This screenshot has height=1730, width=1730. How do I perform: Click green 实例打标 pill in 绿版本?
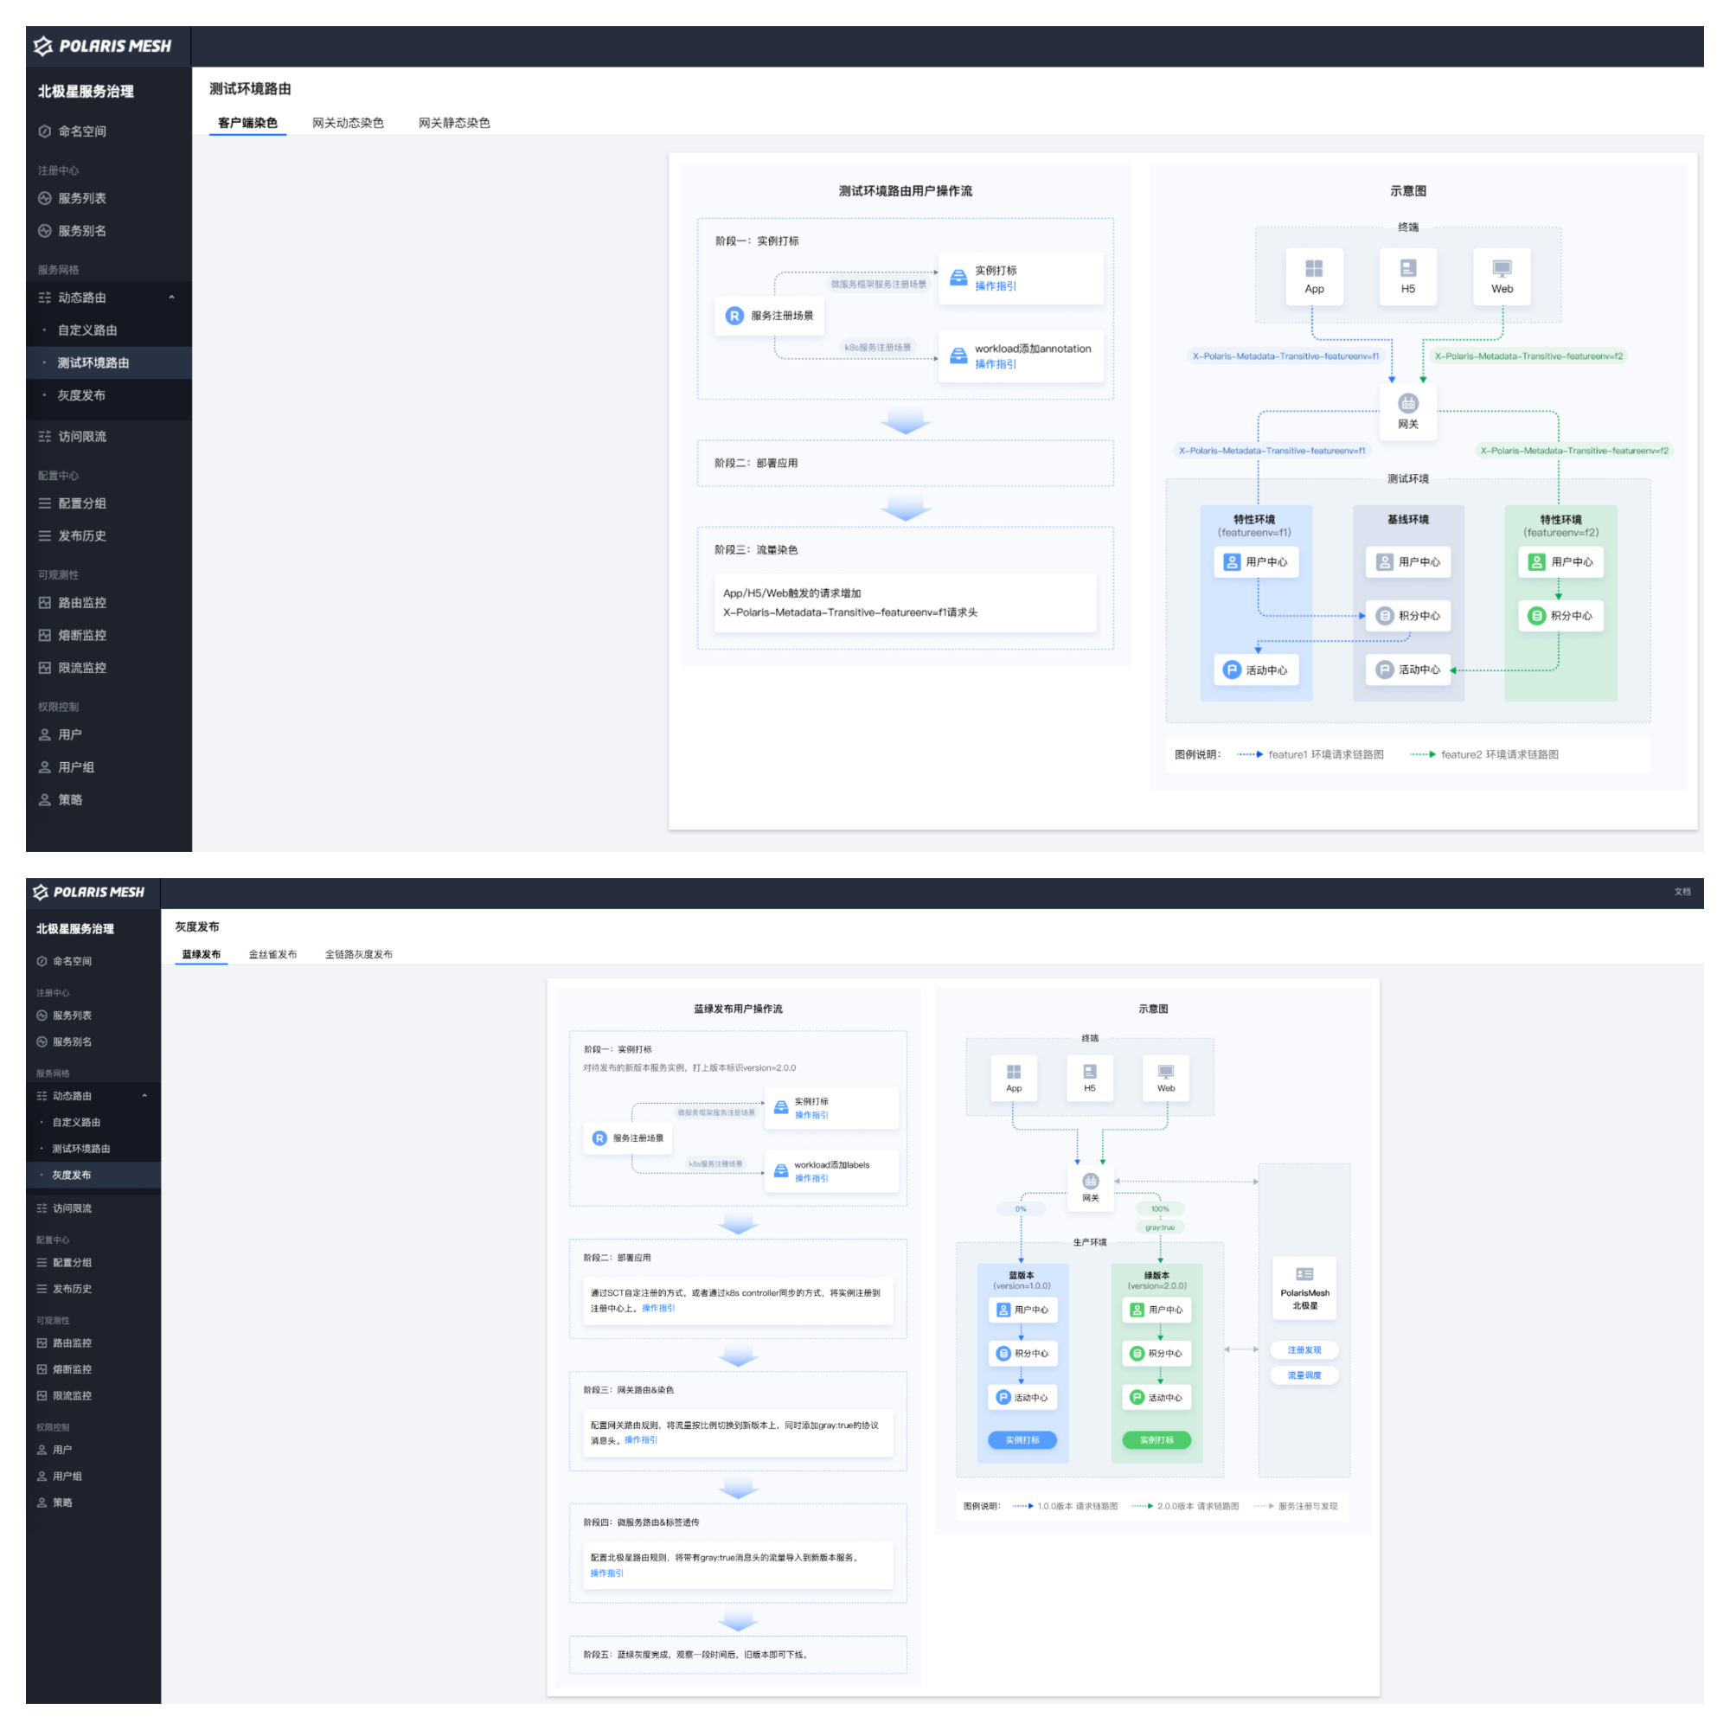1156,1440
